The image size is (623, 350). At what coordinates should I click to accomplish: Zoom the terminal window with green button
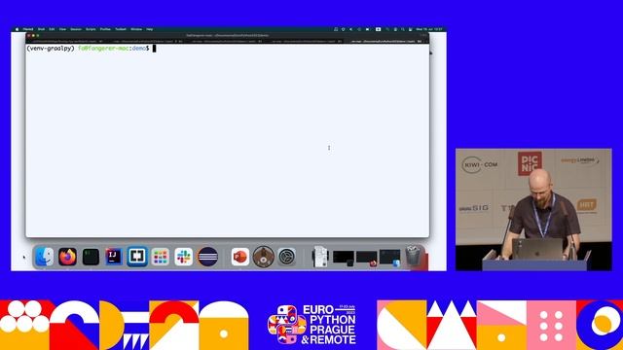pyautogui.click(x=38, y=36)
